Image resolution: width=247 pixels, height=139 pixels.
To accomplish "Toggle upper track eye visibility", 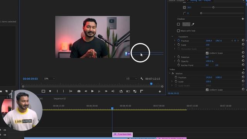I will [x=5, y=130].
